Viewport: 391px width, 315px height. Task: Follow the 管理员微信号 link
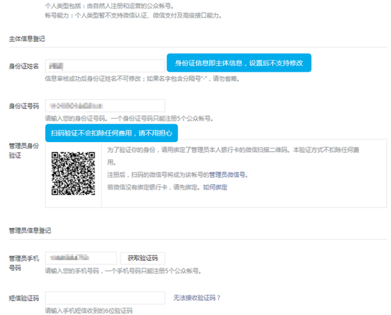coord(228,175)
